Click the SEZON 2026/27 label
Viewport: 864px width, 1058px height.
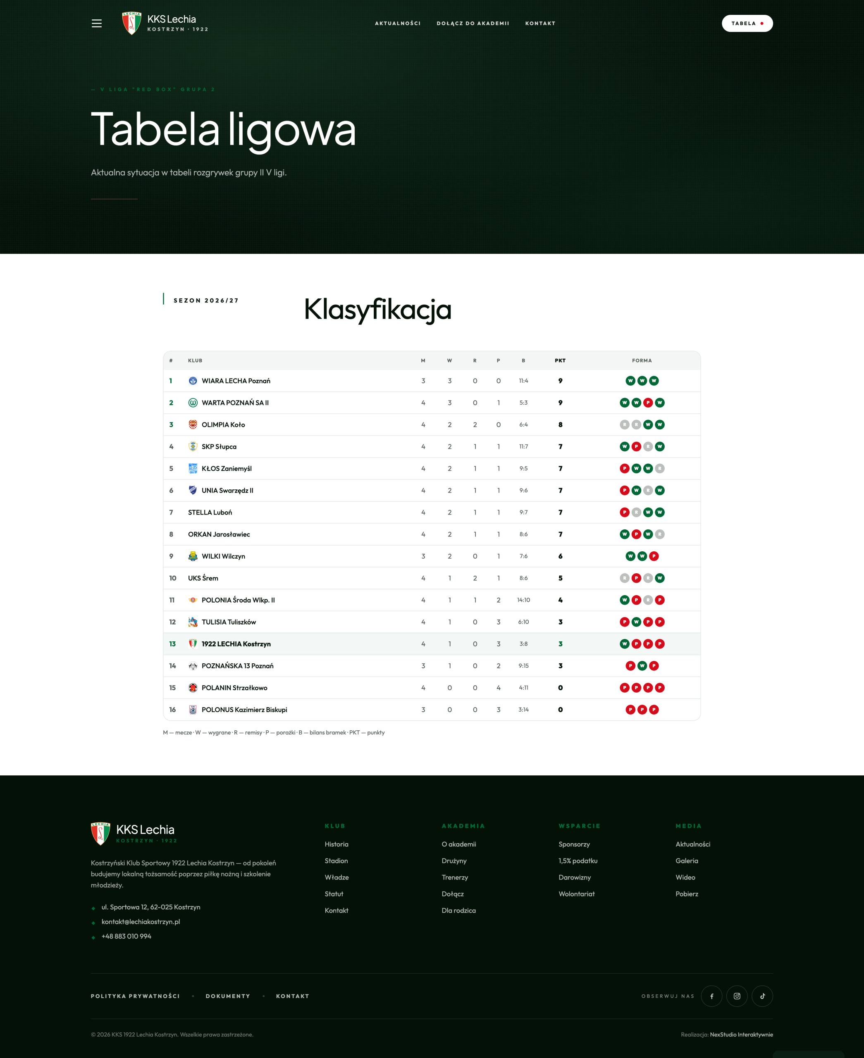pyautogui.click(x=206, y=300)
